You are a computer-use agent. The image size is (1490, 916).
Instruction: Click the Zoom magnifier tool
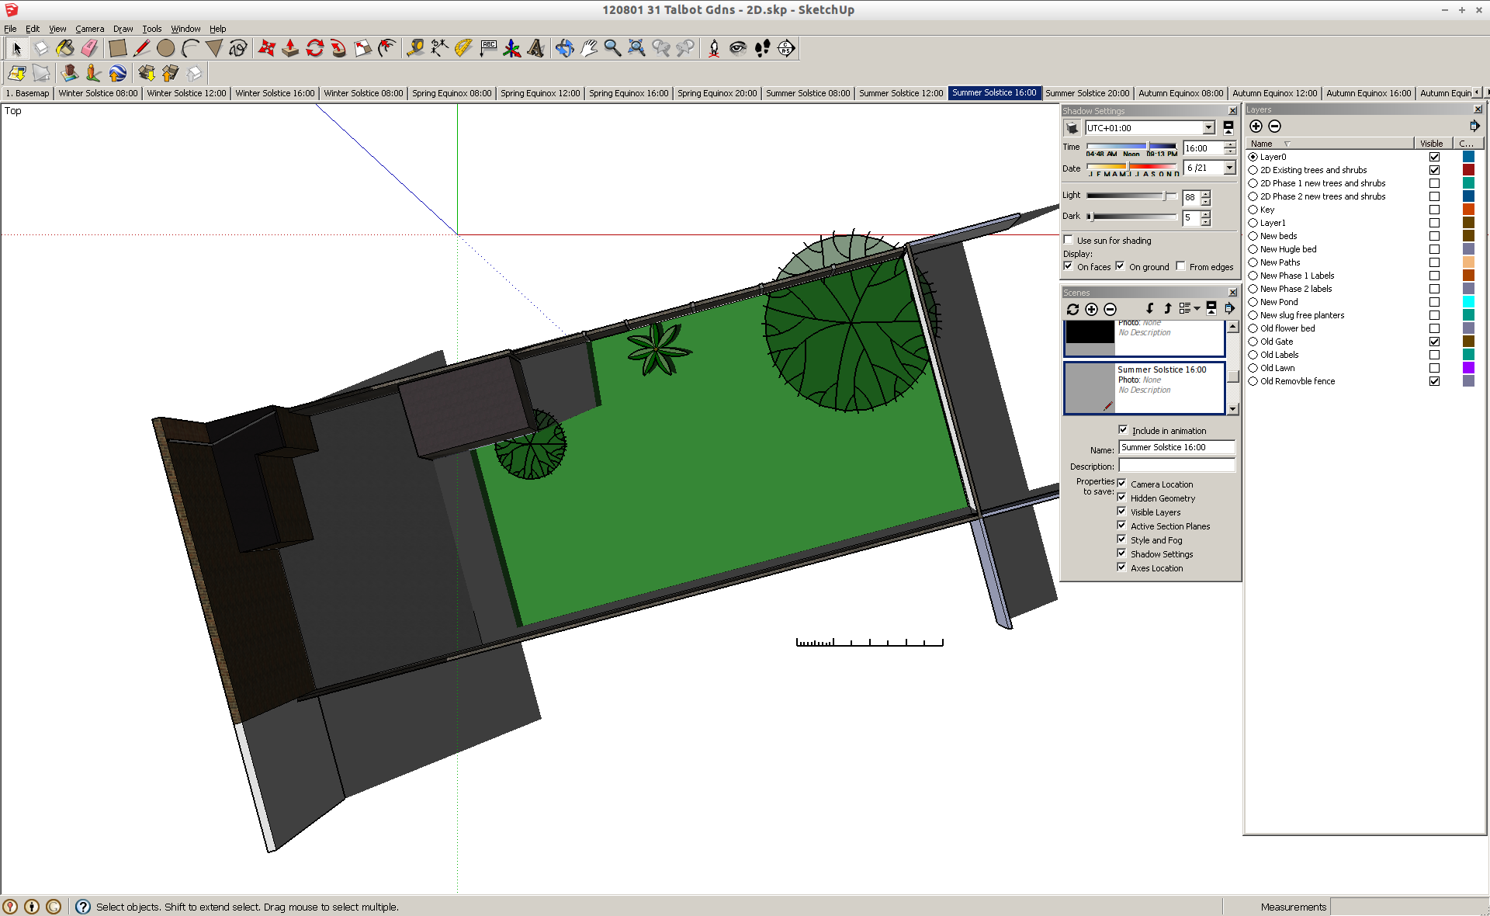(612, 48)
